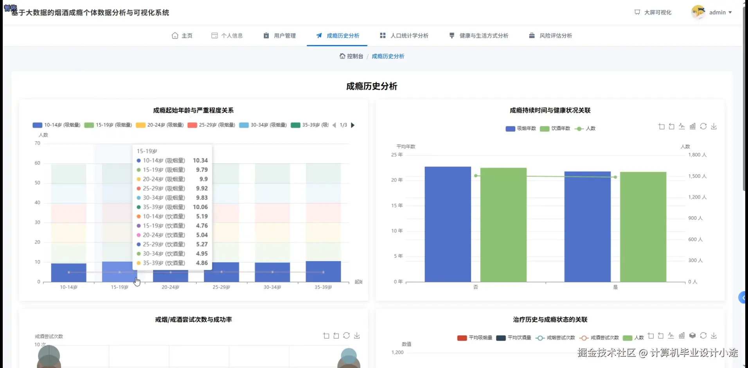Image resolution: width=748 pixels, height=368 pixels.
Task: Restore the 戒烟/戒酒尝试次数 chart to default
Action: point(347,336)
